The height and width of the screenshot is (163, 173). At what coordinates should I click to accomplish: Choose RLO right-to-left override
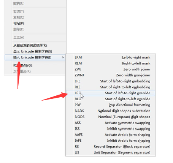pos(111,99)
